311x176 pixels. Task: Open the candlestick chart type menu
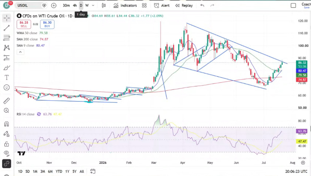(x=104, y=6)
